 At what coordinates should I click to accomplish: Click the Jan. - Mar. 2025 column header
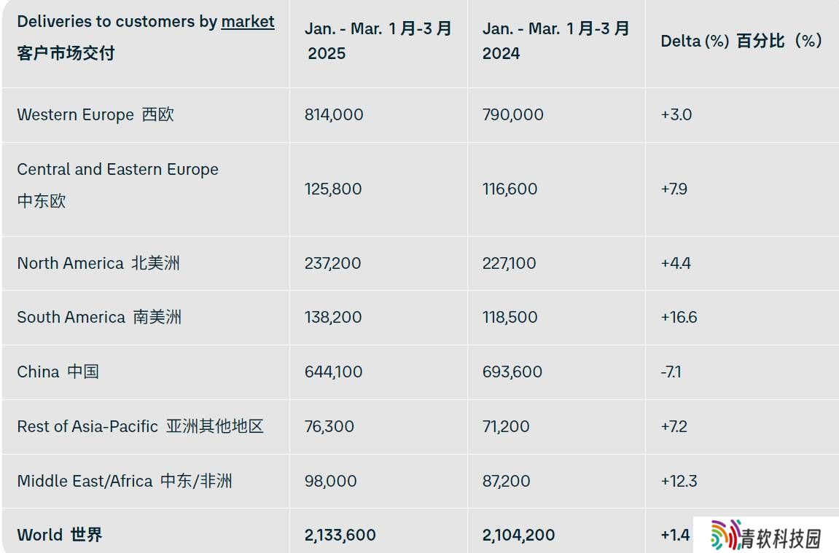(x=378, y=41)
